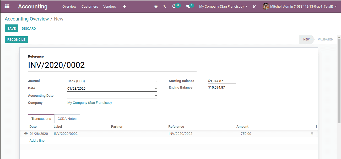Click line date cell 01/28/2020 in table
Screen dimensions: 341x159
click(x=39, y=134)
